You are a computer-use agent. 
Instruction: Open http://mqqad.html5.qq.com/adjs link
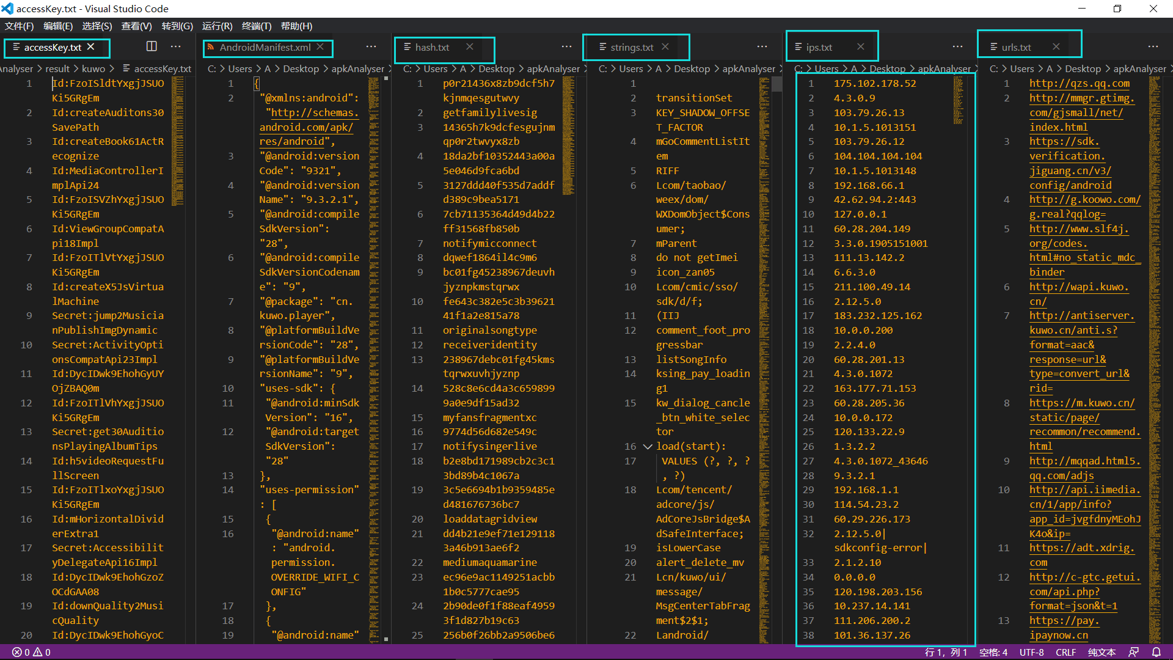click(x=1085, y=468)
